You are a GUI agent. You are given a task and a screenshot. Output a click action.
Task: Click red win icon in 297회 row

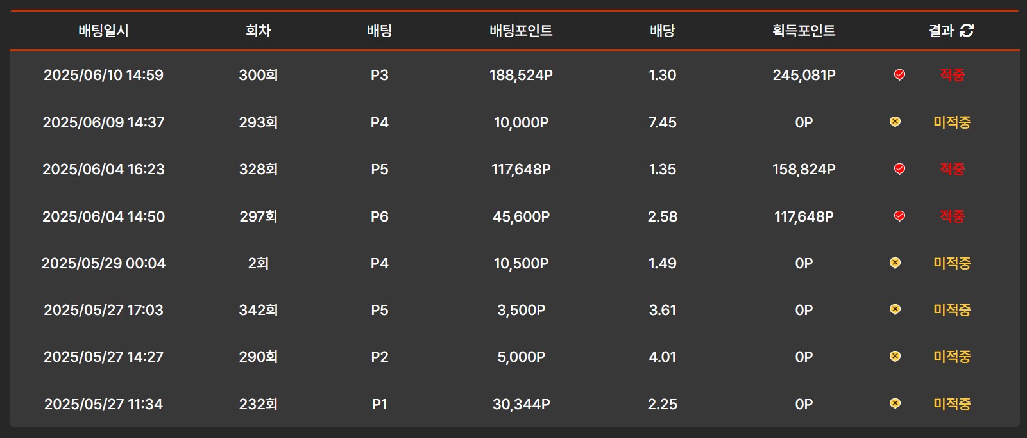tap(899, 216)
